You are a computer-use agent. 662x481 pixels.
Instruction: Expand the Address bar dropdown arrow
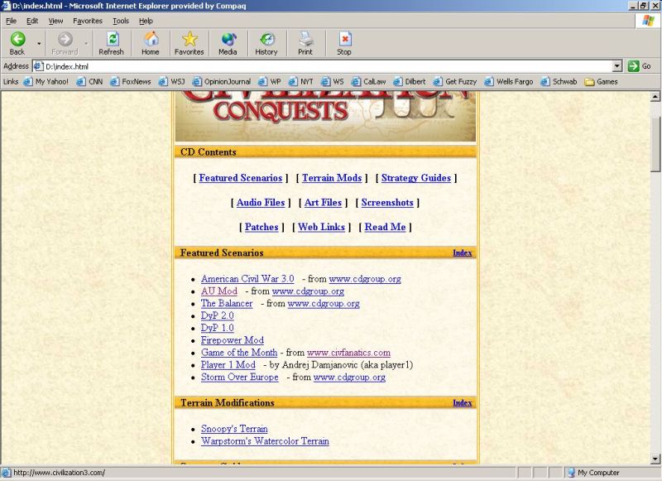[617, 66]
